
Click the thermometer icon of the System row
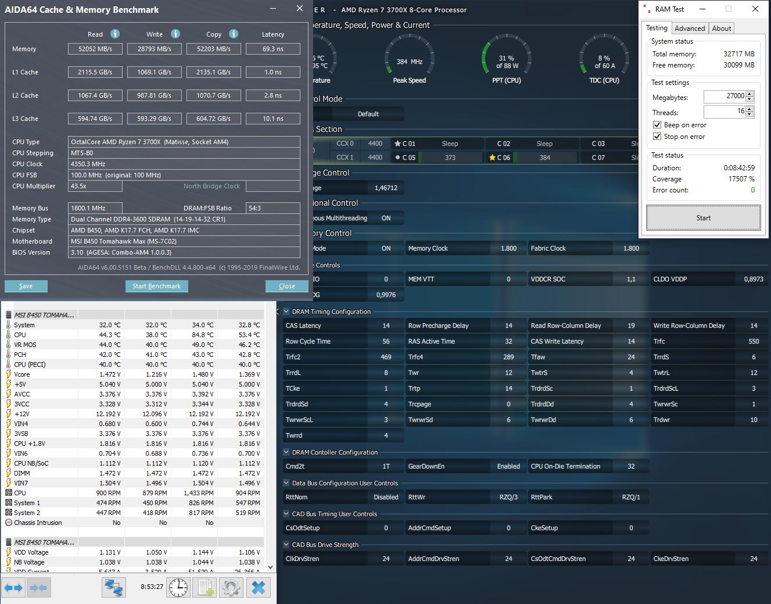[8, 325]
